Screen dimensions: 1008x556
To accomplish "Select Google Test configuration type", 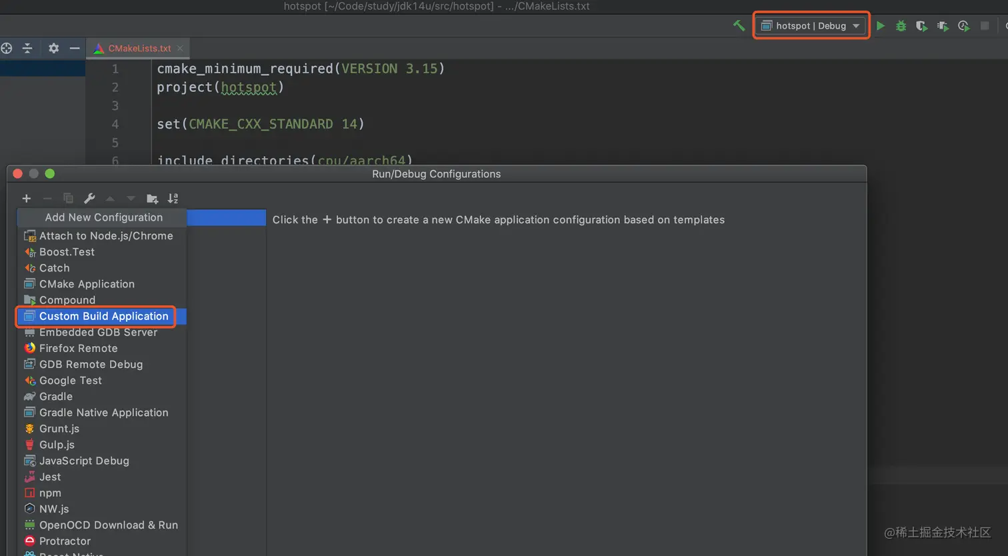I will coord(101,380).
